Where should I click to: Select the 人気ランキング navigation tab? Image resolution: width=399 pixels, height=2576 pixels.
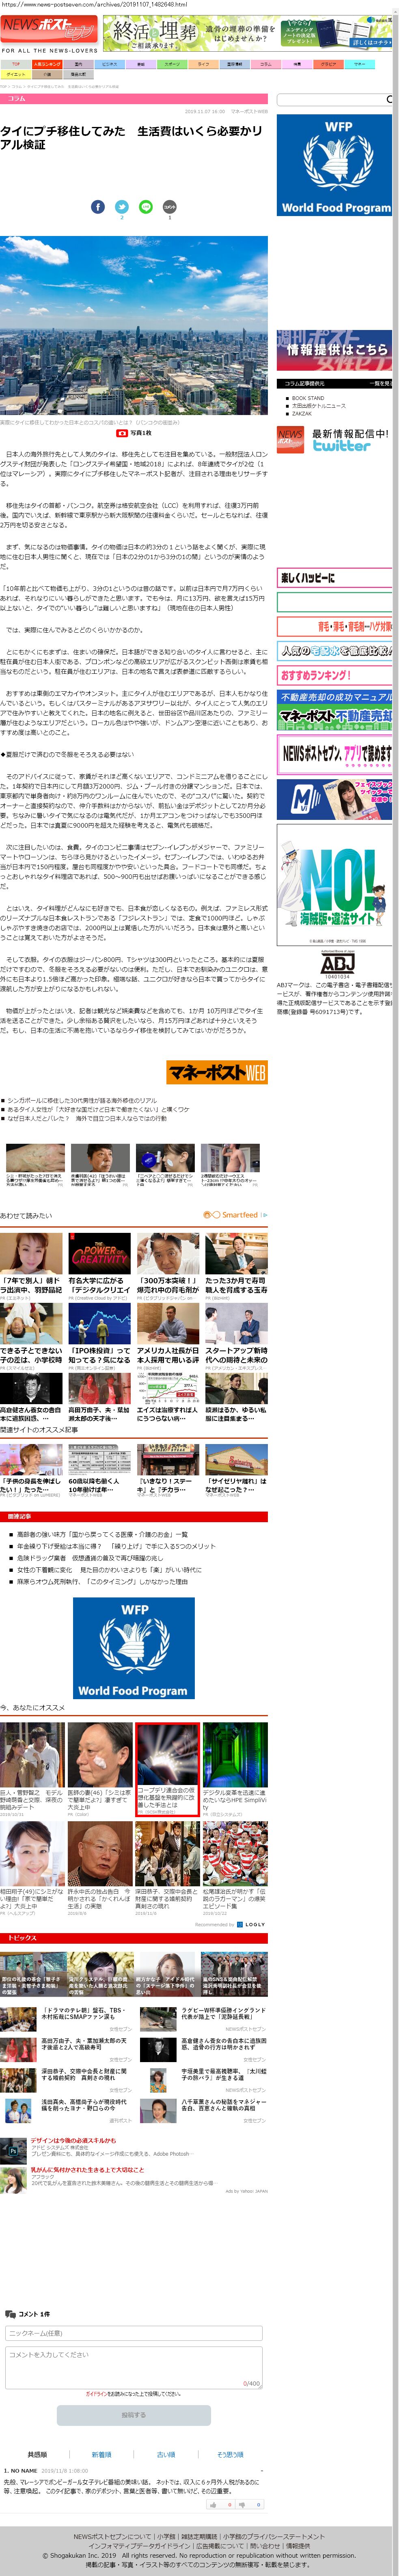[x=46, y=64]
